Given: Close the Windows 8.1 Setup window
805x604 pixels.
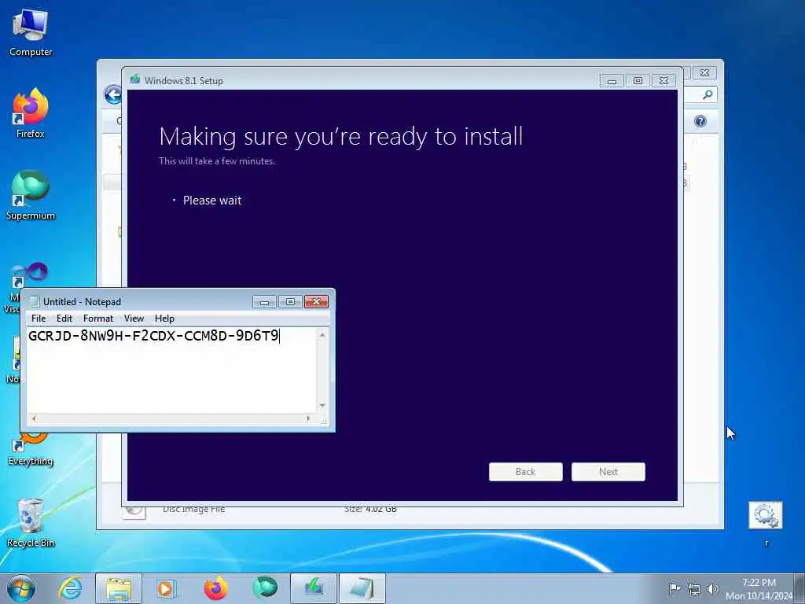Looking at the screenshot, I should coord(663,81).
